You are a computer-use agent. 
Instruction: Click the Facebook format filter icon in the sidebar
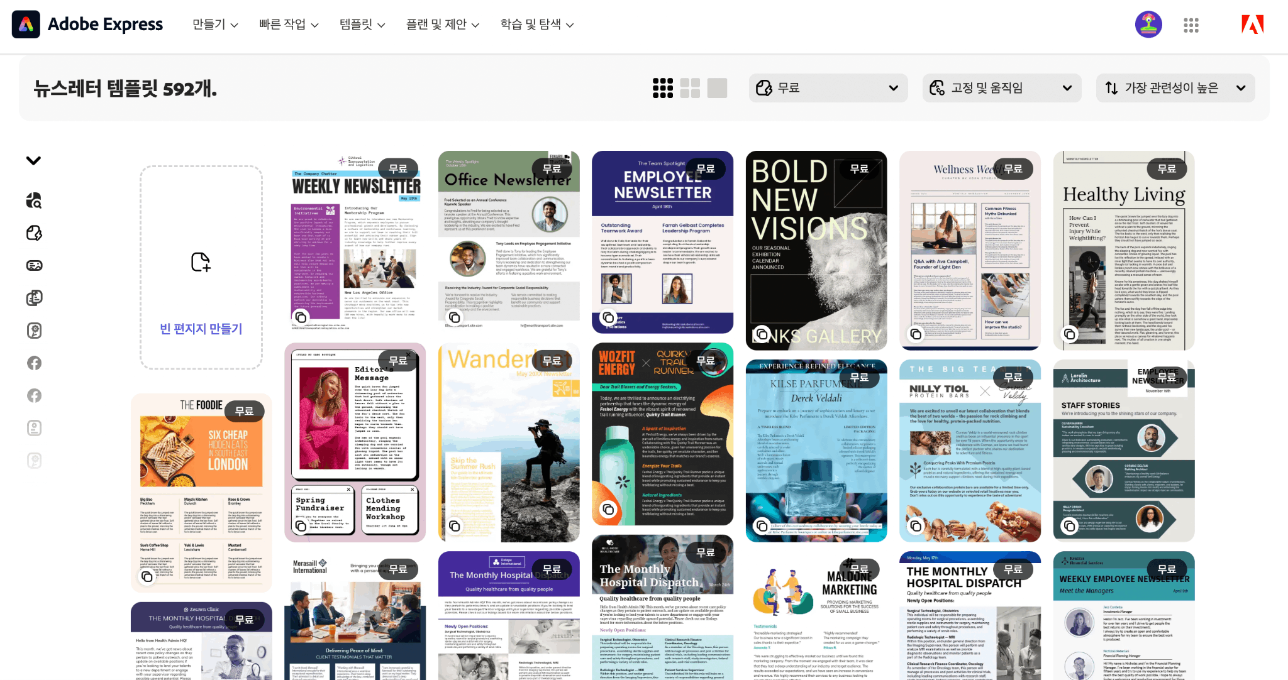click(x=35, y=363)
